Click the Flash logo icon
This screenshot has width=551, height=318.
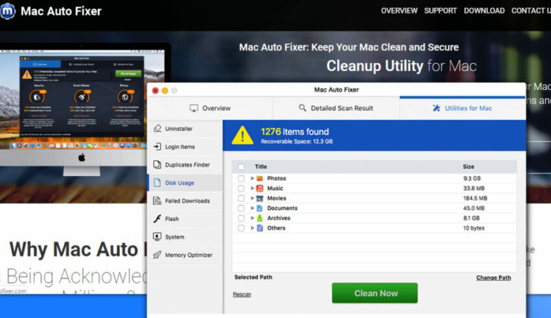click(157, 219)
